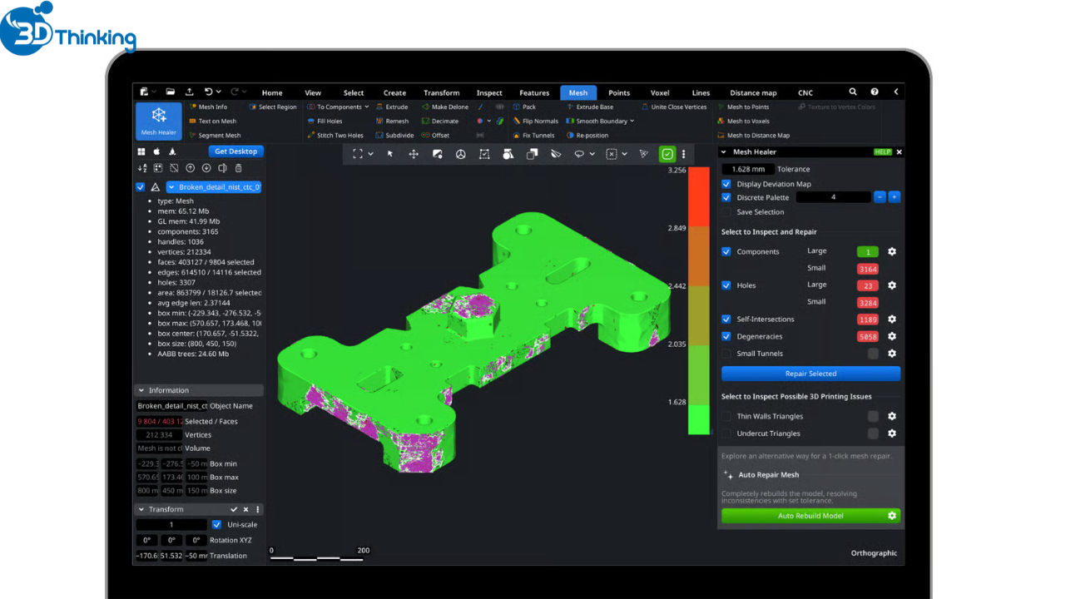Viewport: 1065px width, 599px height.
Task: Increase discrete palette with plus button
Action: pos(894,197)
